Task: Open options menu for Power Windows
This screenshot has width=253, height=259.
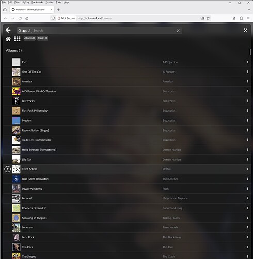Action: point(247,189)
